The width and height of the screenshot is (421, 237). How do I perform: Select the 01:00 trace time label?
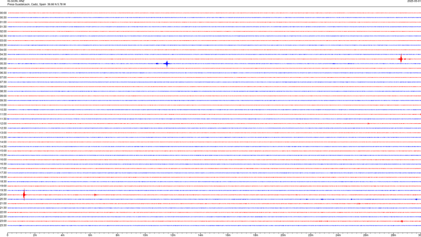click(x=3, y=22)
